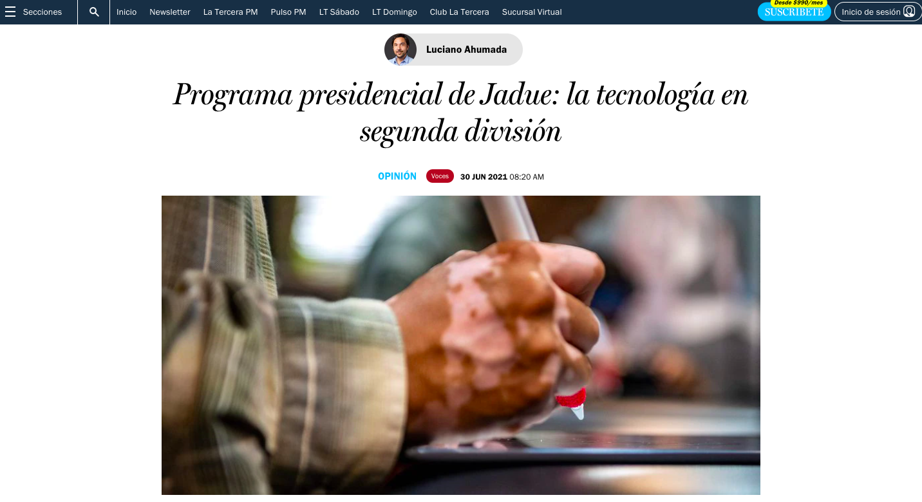Image resolution: width=922 pixels, height=502 pixels.
Task: Open Pulso PM section
Action: pos(288,12)
